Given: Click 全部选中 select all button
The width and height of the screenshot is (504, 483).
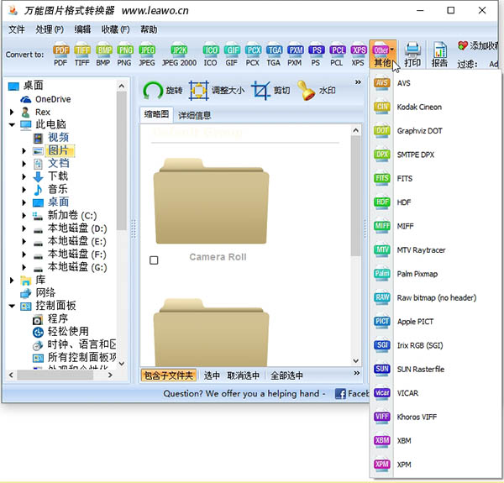Looking at the screenshot, I should coord(286,375).
